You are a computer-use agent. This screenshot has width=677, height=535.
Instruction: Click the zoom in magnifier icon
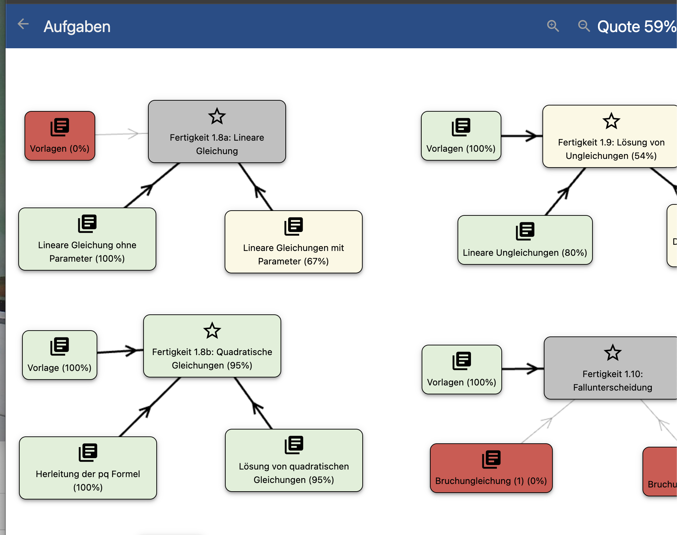click(553, 26)
